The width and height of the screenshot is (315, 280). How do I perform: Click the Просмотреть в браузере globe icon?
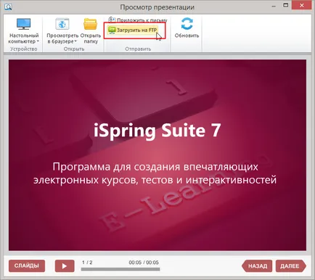tap(62, 24)
